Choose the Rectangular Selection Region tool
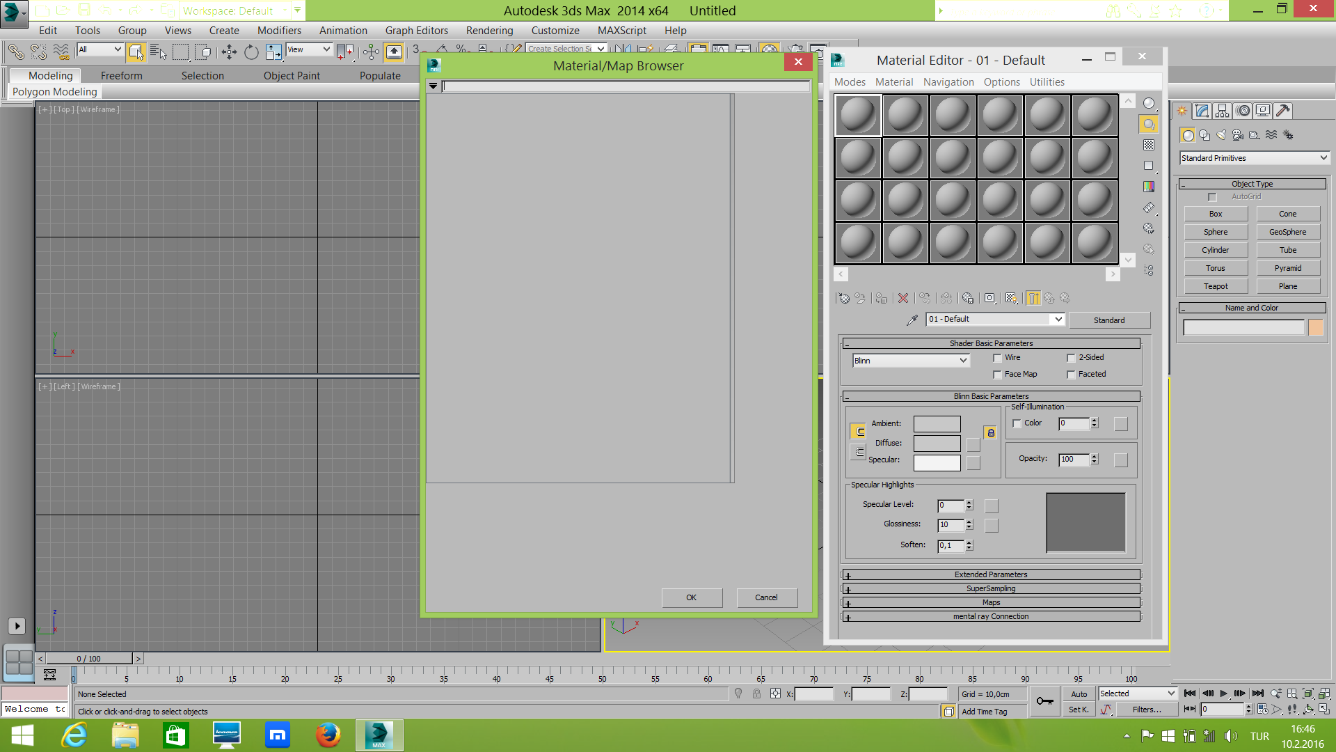Screen dimensions: 1336x752 [180, 52]
